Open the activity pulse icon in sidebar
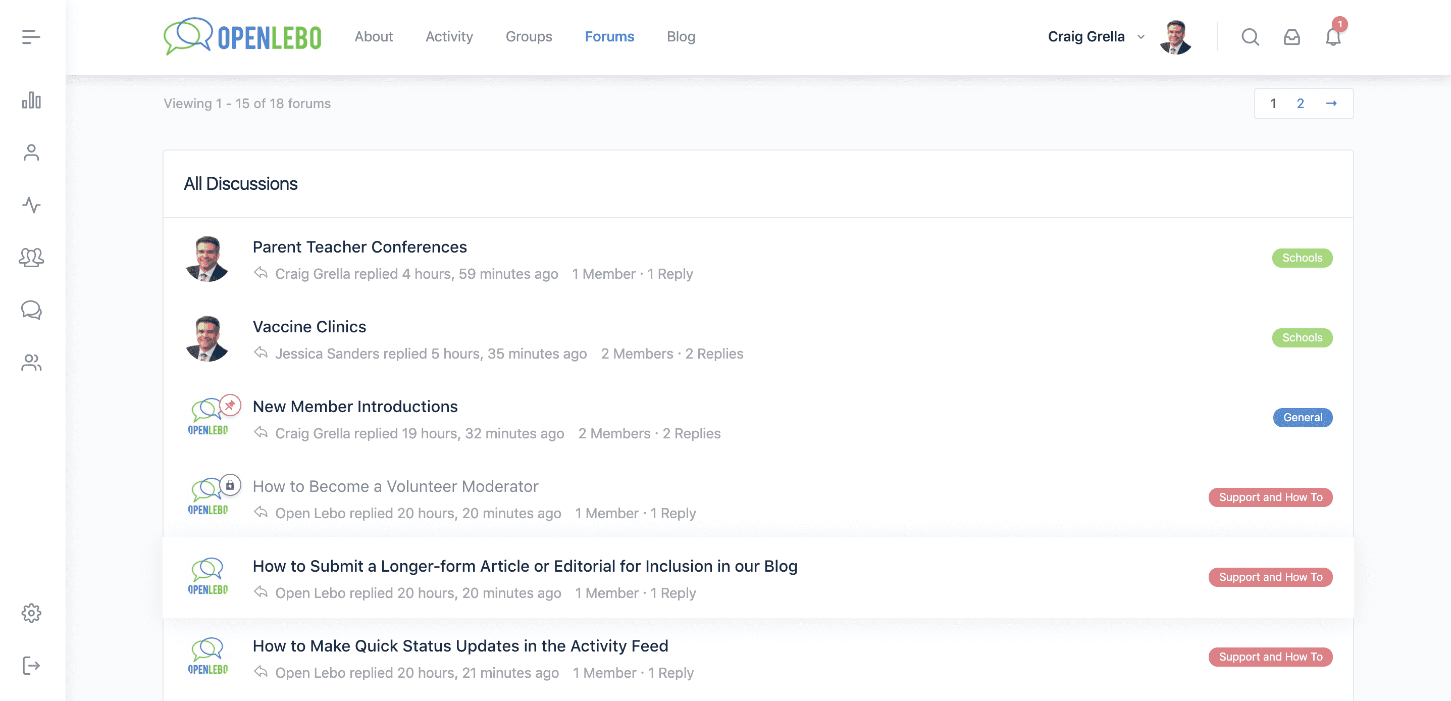Image resolution: width=1451 pixels, height=701 pixels. [31, 205]
